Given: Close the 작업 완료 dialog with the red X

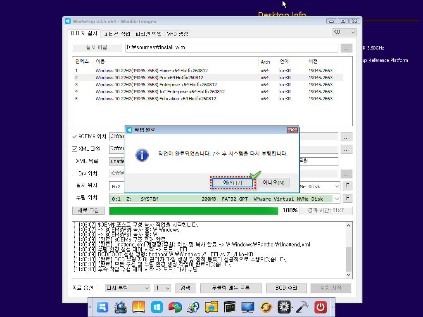Looking at the screenshot, I should (292, 130).
